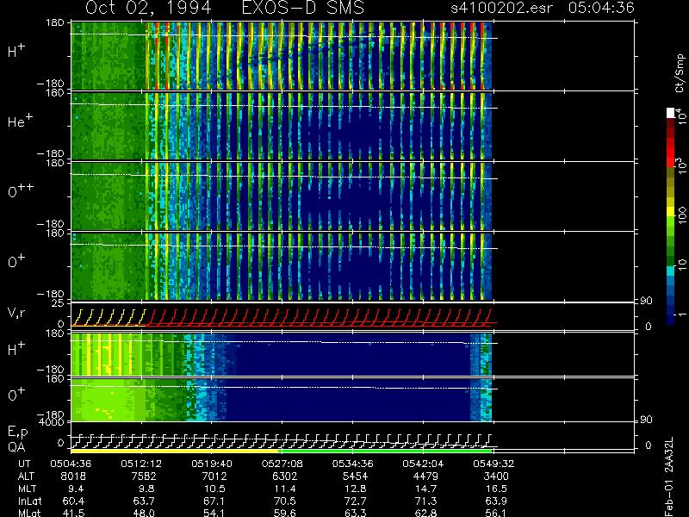This screenshot has width=689, height=517.
Task: Click the "InLat" row label
Action: 30,501
